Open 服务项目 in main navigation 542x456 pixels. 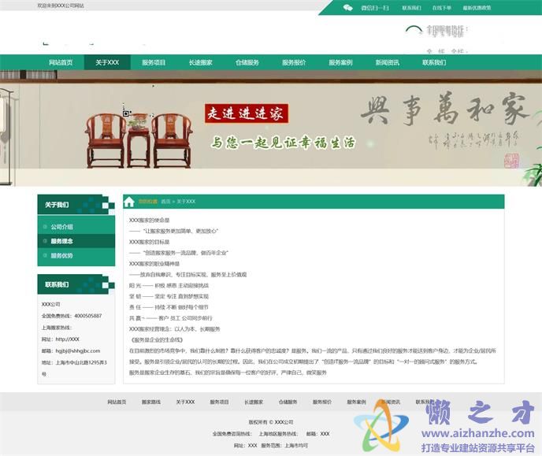tap(154, 62)
